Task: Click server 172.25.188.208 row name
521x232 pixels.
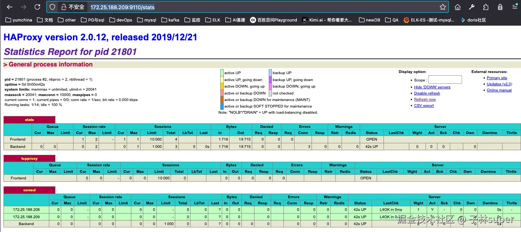Action: (x=26, y=210)
